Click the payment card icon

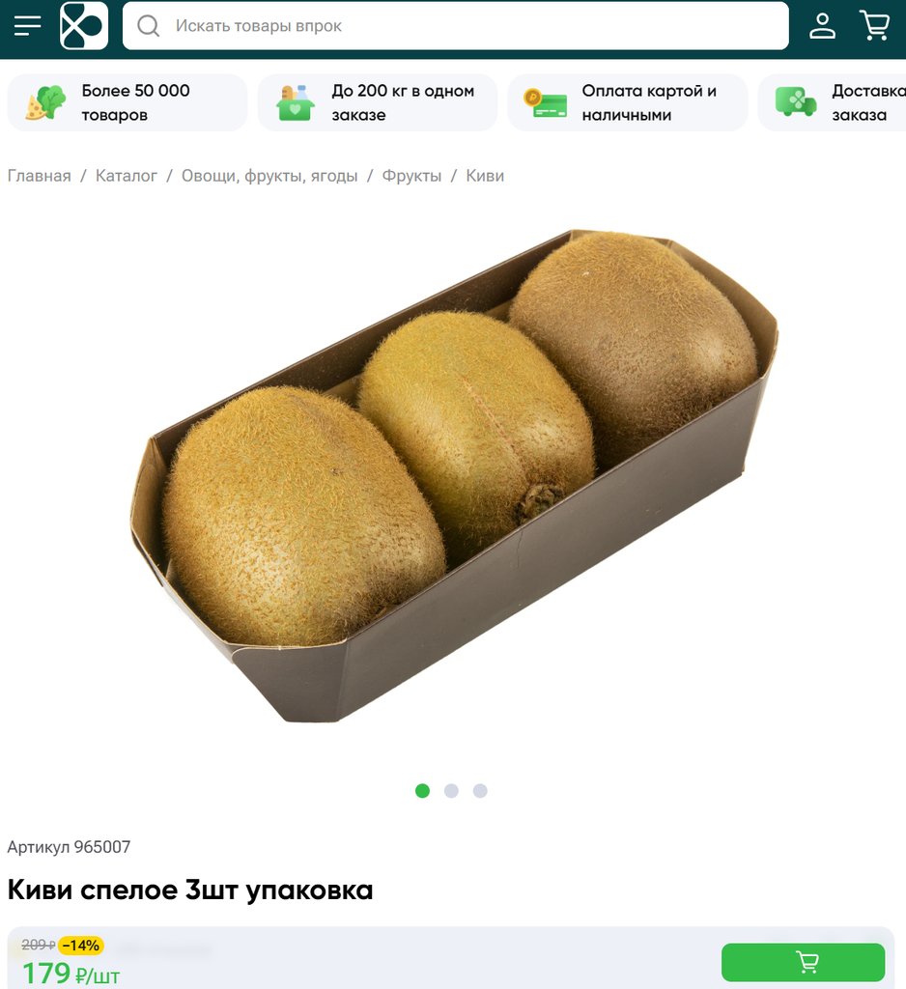pyautogui.click(x=545, y=103)
